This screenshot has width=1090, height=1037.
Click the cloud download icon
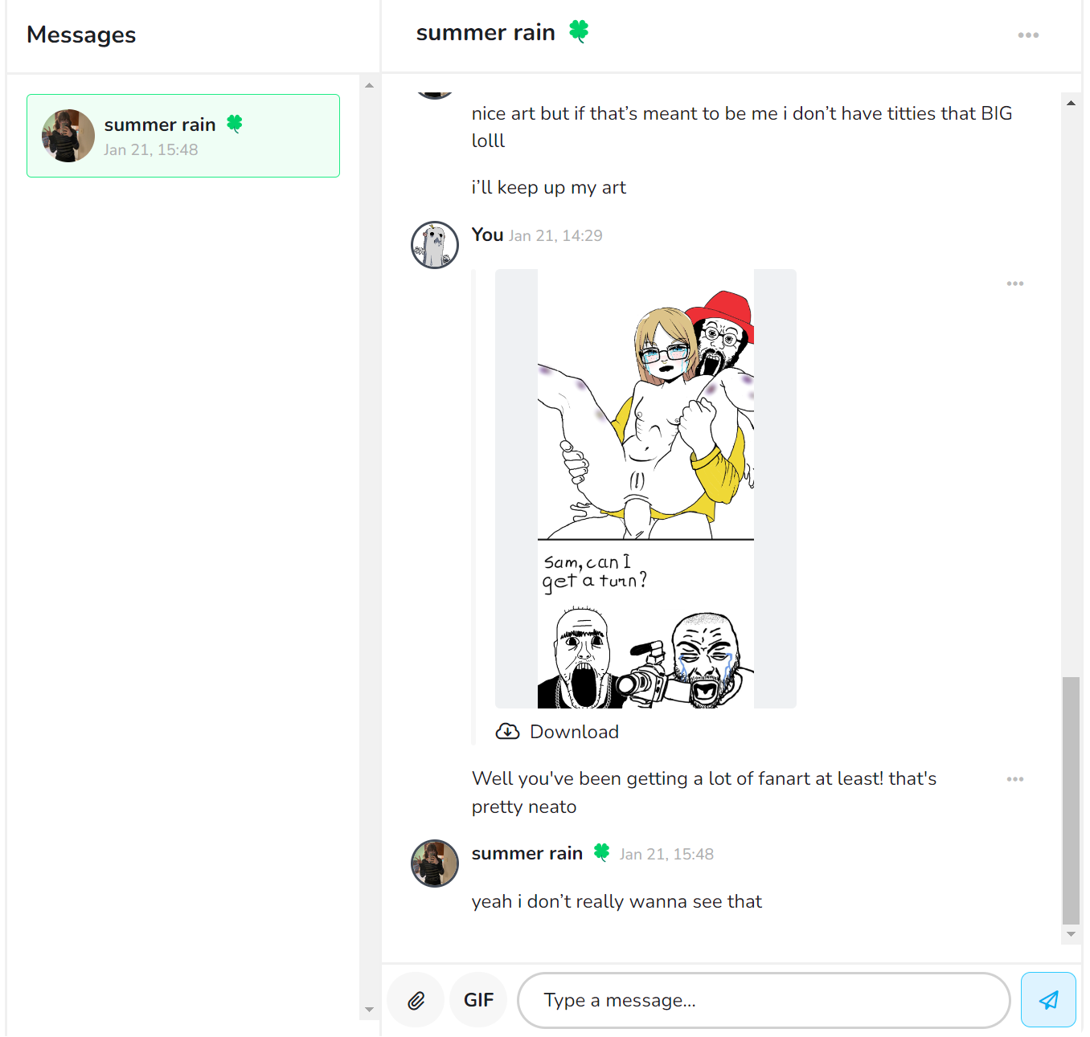[507, 732]
